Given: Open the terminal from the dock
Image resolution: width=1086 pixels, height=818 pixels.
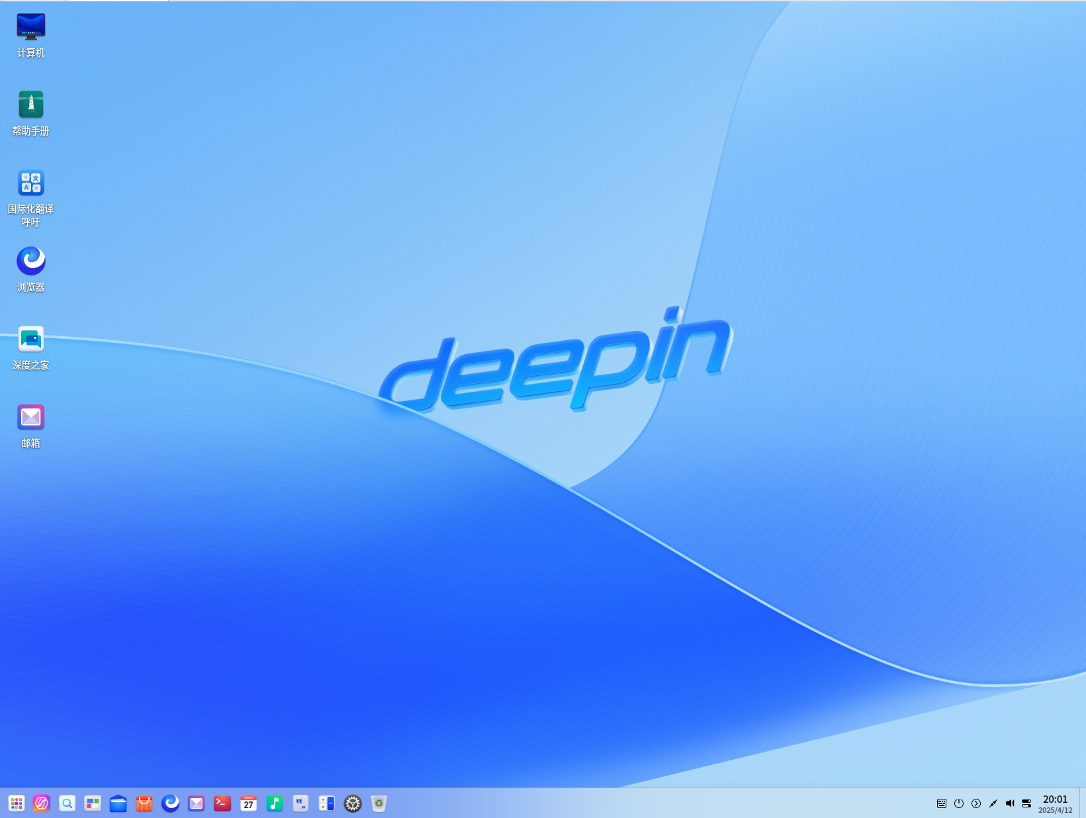Looking at the screenshot, I should [x=222, y=803].
